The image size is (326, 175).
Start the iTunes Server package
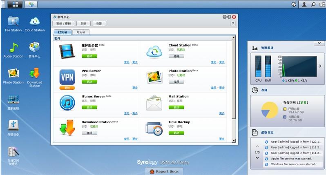click(89, 107)
